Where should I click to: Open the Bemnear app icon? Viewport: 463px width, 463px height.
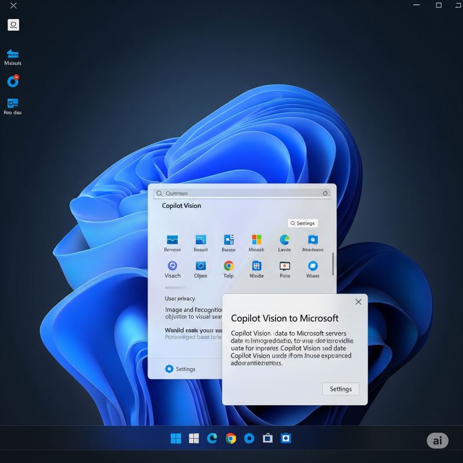coord(172,240)
